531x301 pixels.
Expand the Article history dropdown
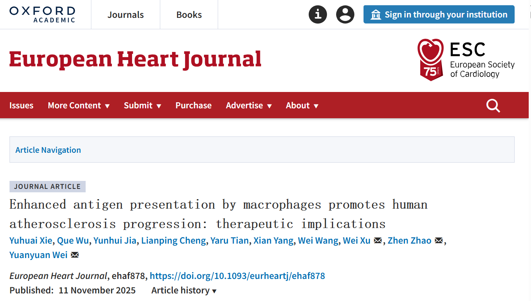point(184,291)
